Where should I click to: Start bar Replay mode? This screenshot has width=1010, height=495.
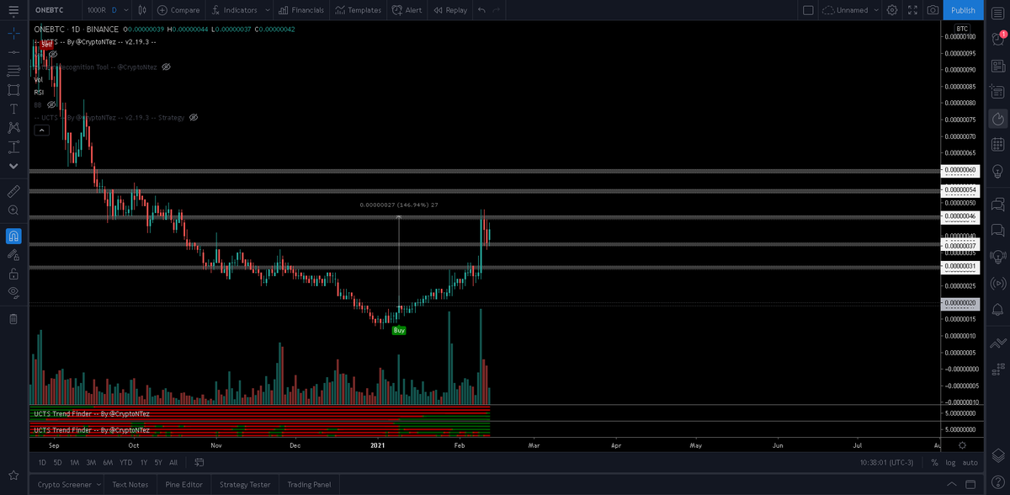click(449, 10)
